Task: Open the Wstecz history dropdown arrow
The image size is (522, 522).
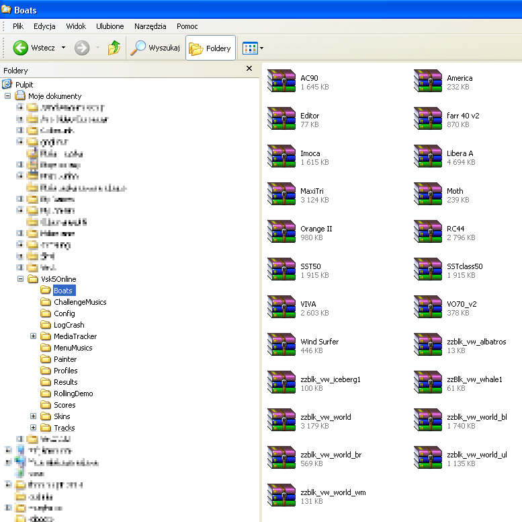Action: pyautogui.click(x=63, y=48)
